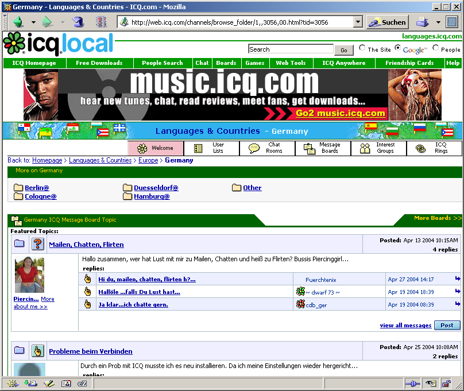
Task: Open the Back button dropdown arrow
Action: point(33,21)
